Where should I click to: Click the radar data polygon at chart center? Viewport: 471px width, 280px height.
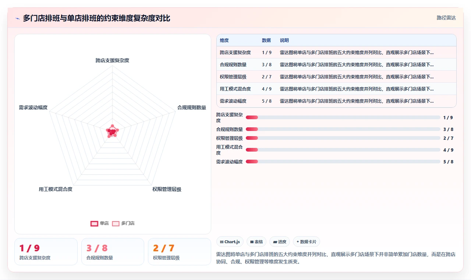click(x=112, y=131)
